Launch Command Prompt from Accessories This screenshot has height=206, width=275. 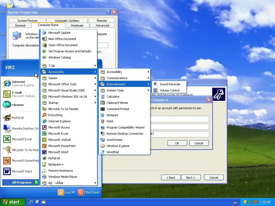(125, 109)
